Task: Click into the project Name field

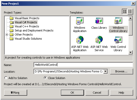Action: click(x=83, y=65)
